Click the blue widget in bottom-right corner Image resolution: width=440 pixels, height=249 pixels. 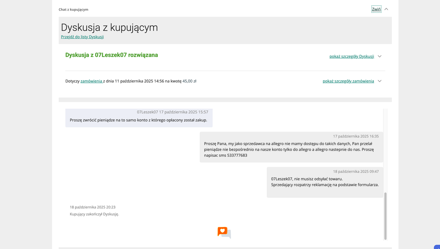point(436,247)
